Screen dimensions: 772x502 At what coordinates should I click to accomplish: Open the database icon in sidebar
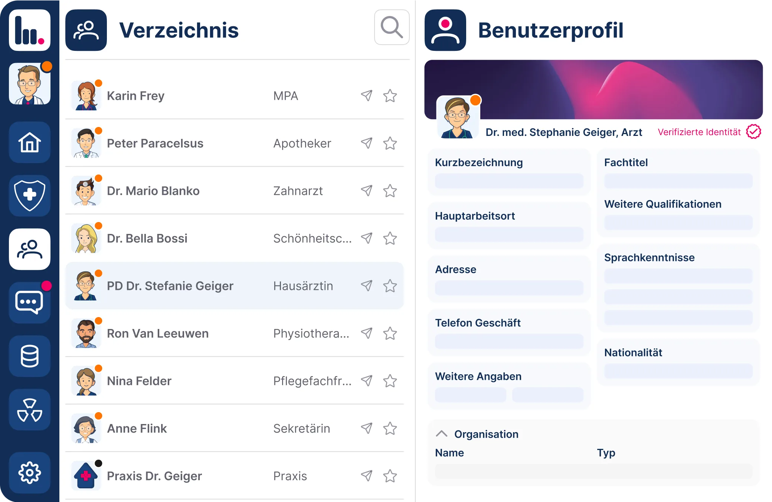point(30,356)
